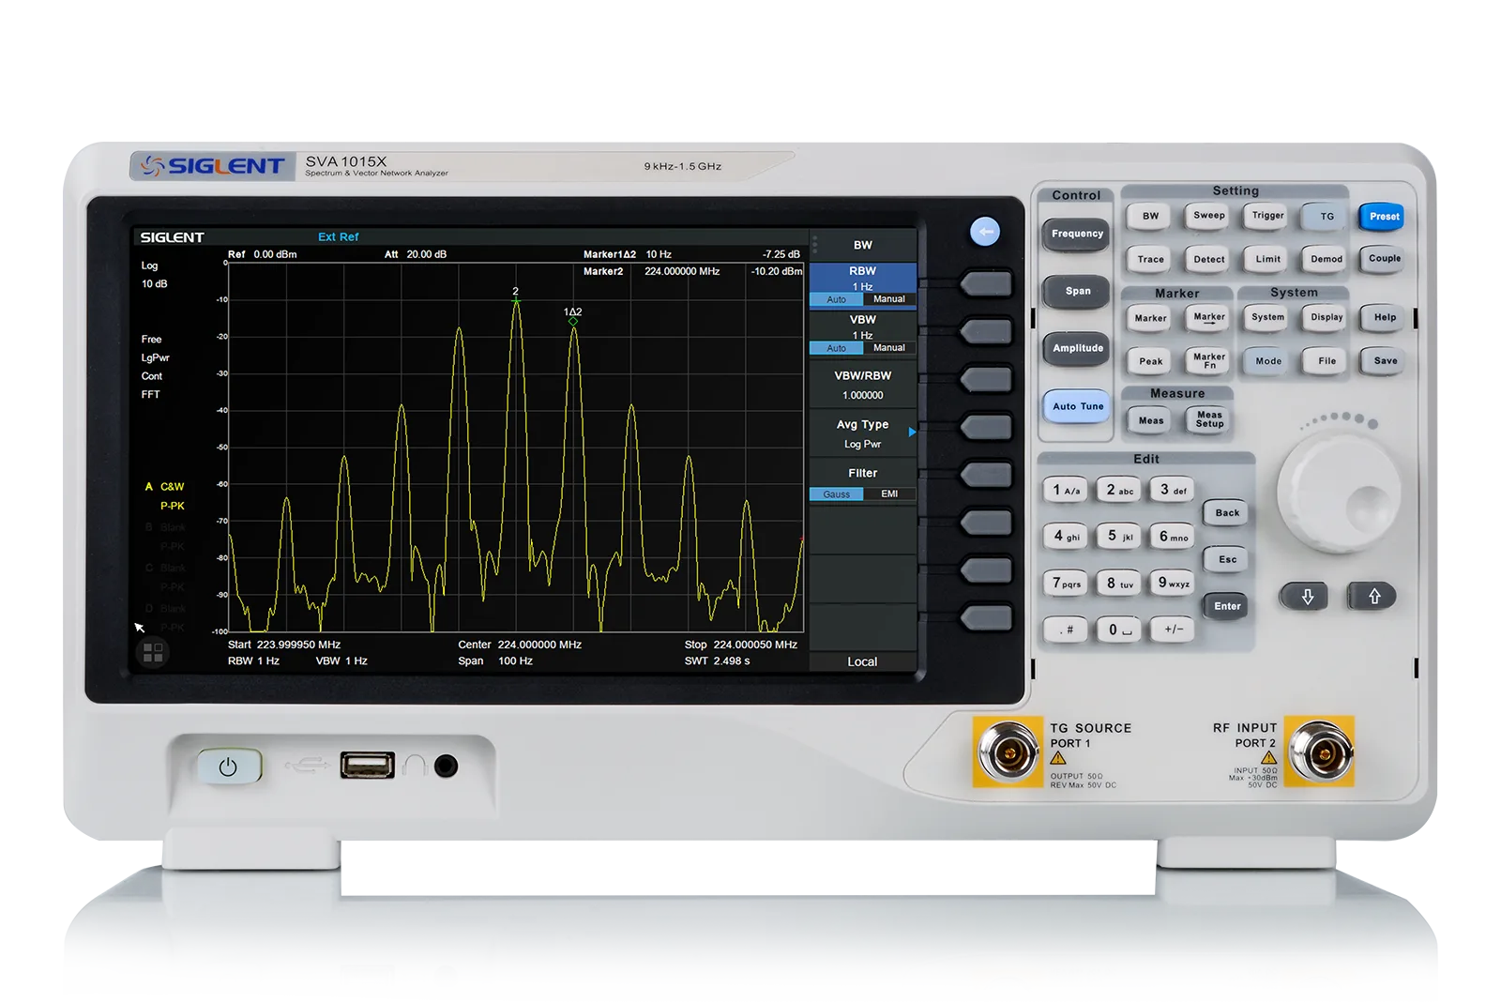Click the Couple key
The image size is (1501, 1002).
pos(1384,258)
